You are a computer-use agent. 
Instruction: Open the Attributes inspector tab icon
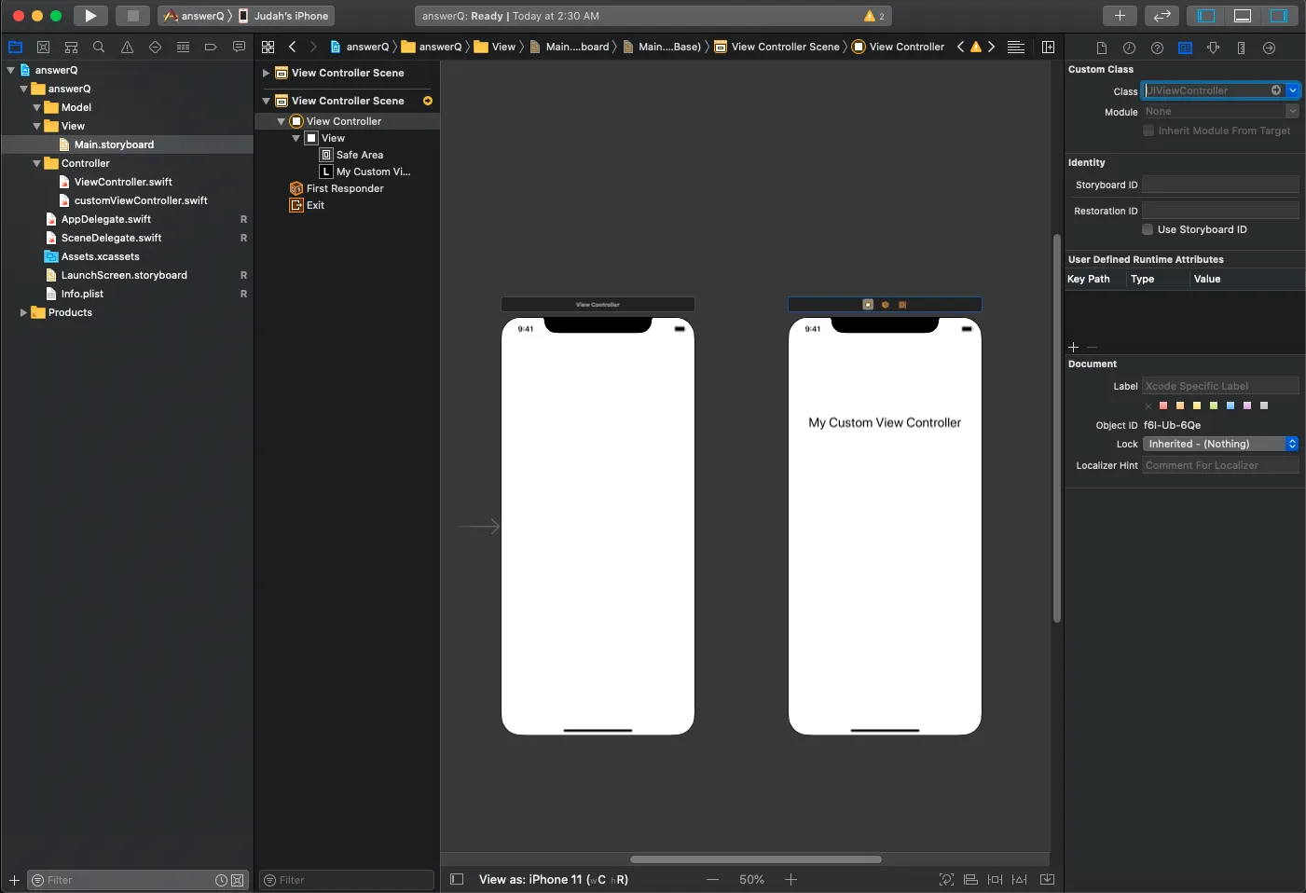point(1213,48)
